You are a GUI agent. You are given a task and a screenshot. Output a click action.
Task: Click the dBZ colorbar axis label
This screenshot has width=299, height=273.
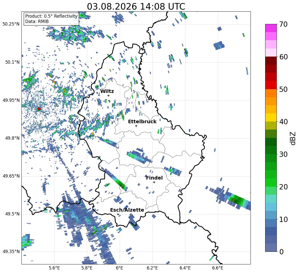(x=293, y=138)
